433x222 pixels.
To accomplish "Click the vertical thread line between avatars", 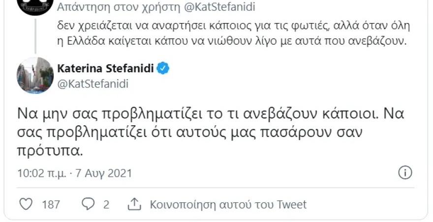I will (35, 34).
